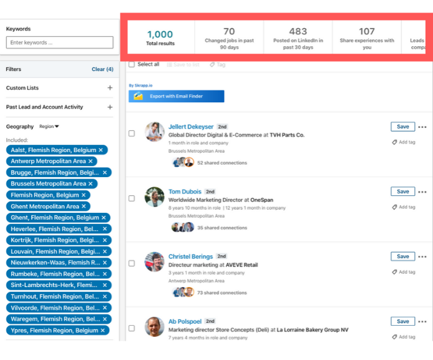Save the lead Jellert Dekeyser

pyautogui.click(x=402, y=127)
